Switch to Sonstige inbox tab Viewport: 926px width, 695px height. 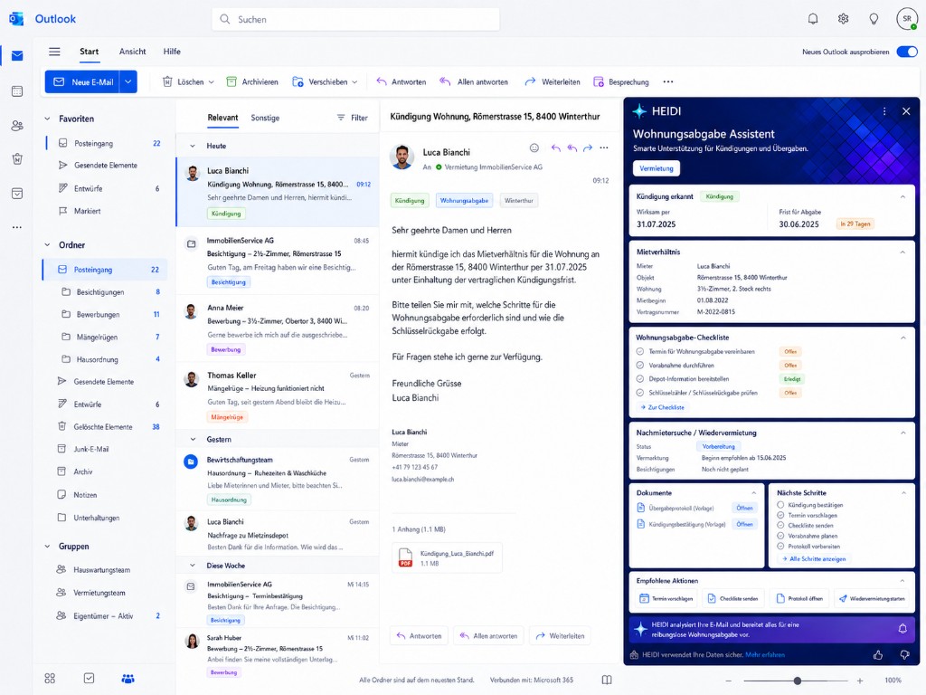(265, 118)
